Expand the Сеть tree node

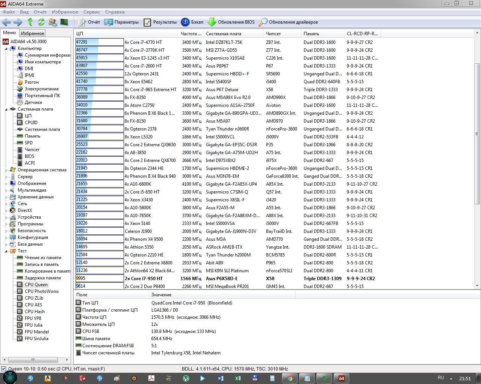6,204
